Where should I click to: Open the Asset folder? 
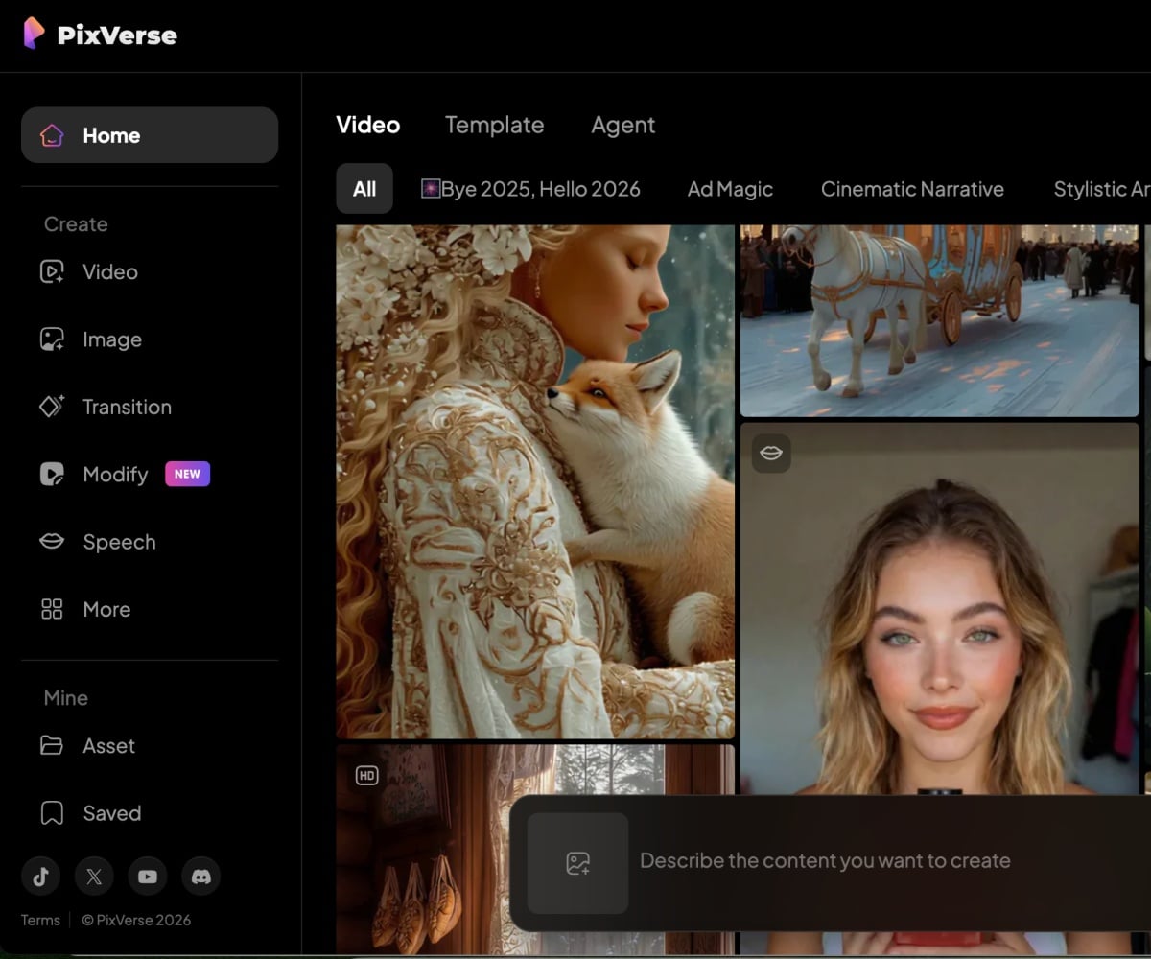tap(87, 745)
